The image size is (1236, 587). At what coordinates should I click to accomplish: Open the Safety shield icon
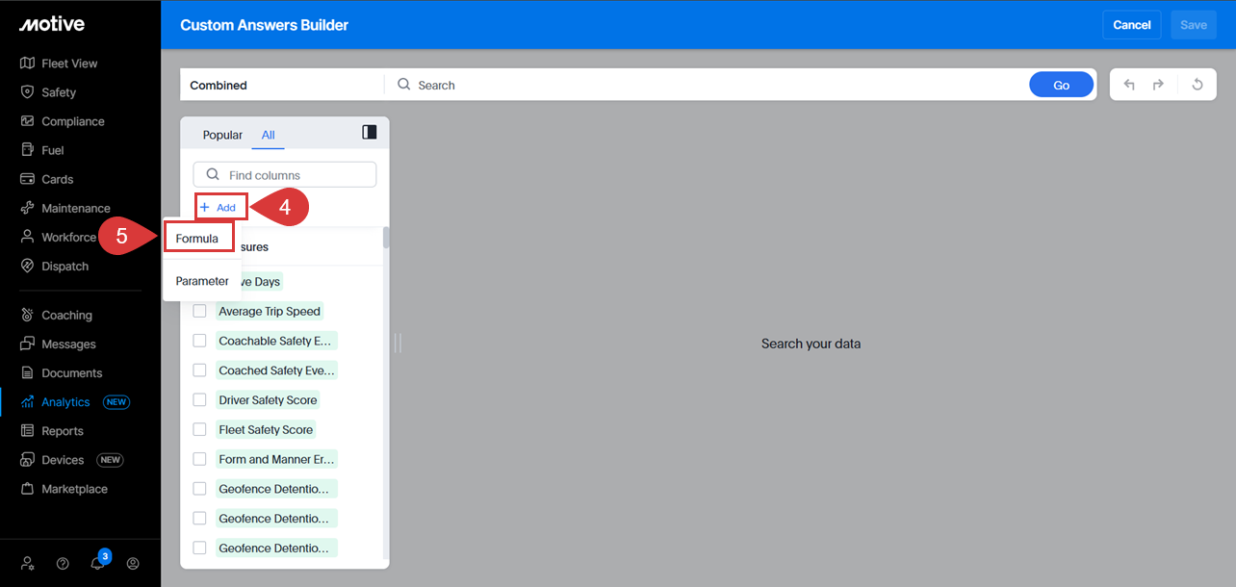[28, 92]
